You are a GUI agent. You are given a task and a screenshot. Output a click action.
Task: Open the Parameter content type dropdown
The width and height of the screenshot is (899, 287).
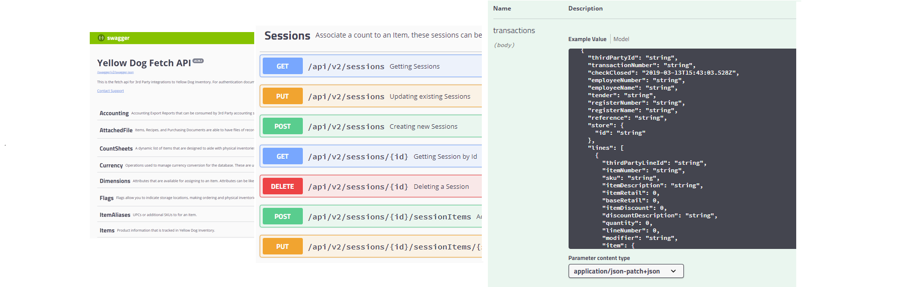[x=626, y=271]
